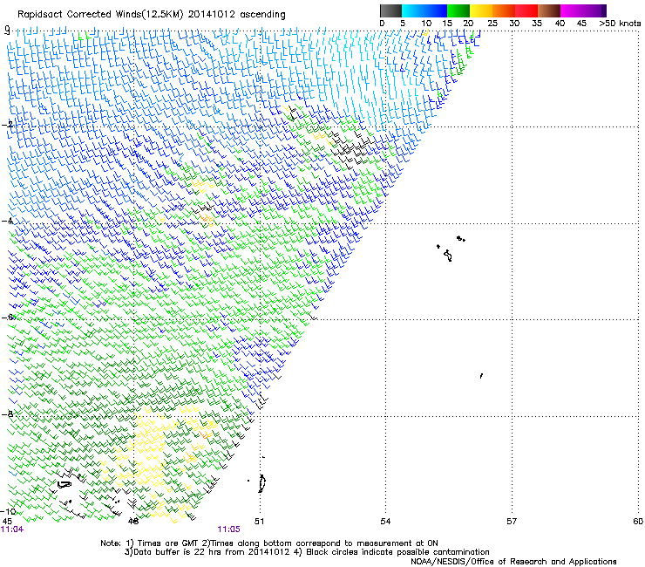645x567 pixels.
Task: Click the blue 10-15 knots color swatch
Action: pyautogui.click(x=436, y=10)
